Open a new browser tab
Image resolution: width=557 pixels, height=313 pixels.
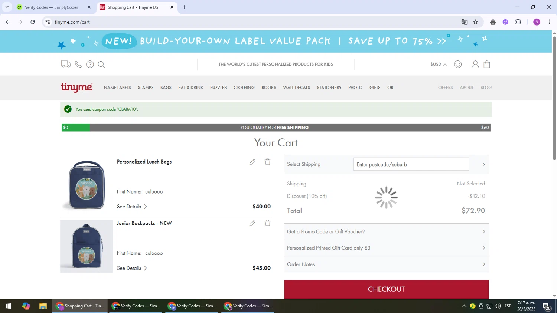point(185,7)
